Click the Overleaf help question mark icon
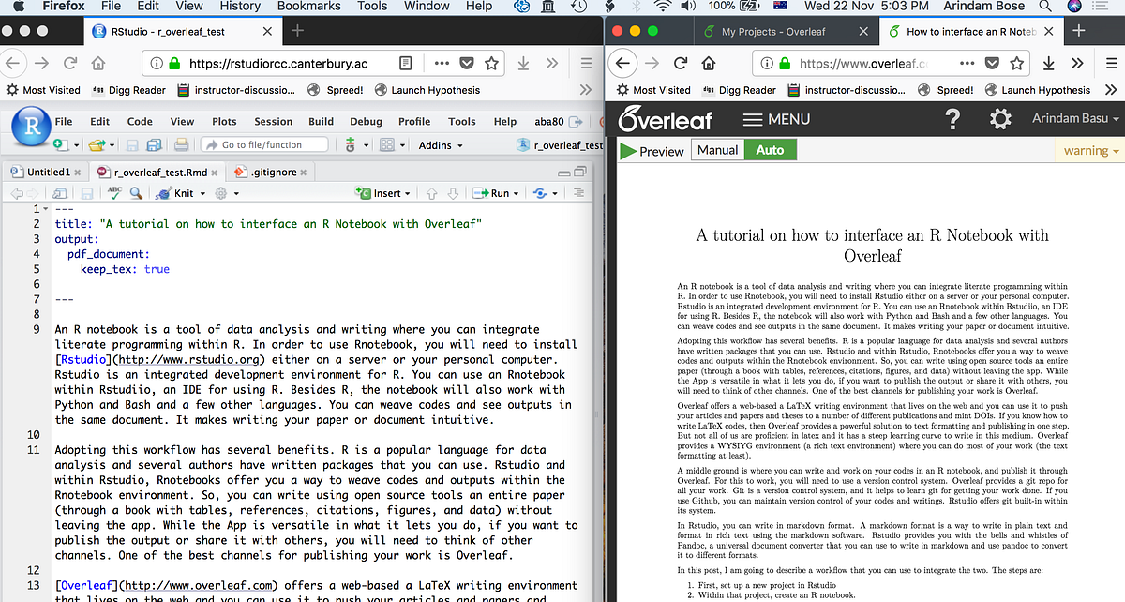 pos(952,119)
